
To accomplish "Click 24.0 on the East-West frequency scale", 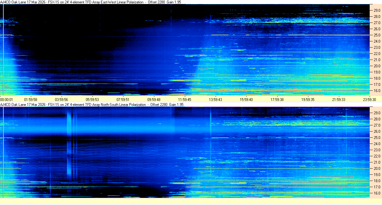I will [x=377, y=41].
